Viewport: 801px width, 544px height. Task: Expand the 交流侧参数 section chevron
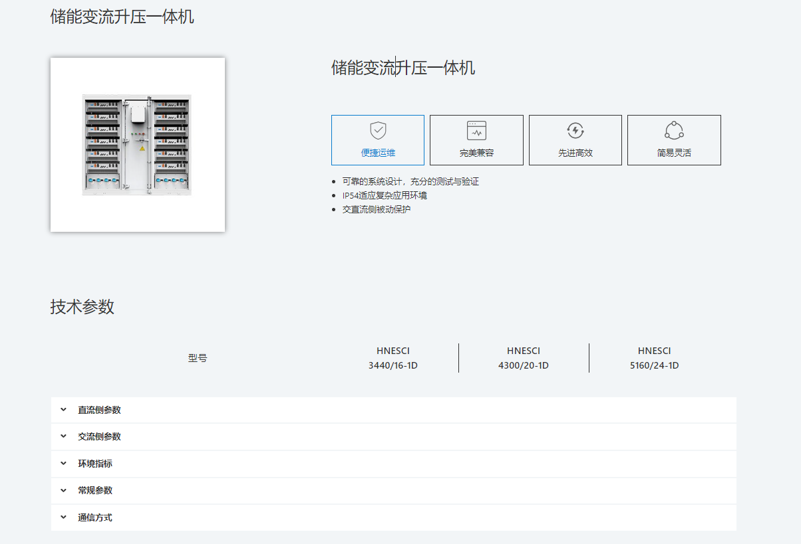pyautogui.click(x=64, y=436)
